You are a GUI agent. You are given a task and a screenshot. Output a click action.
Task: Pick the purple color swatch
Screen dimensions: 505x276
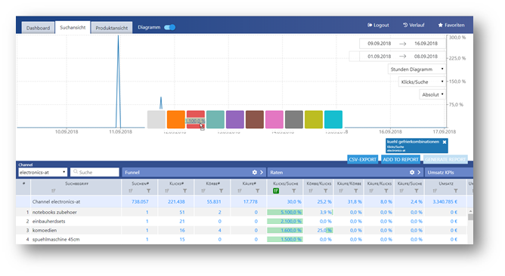point(235,120)
